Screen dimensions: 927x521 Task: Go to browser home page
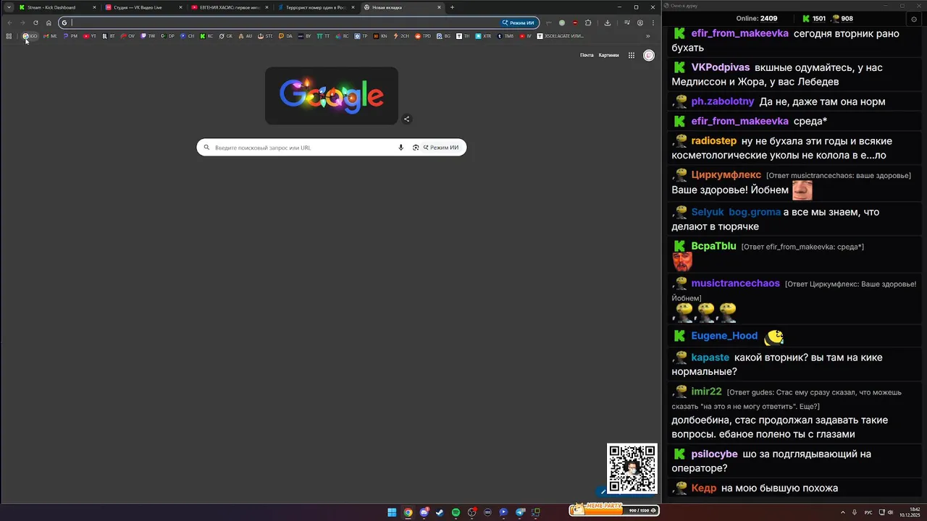49,22
